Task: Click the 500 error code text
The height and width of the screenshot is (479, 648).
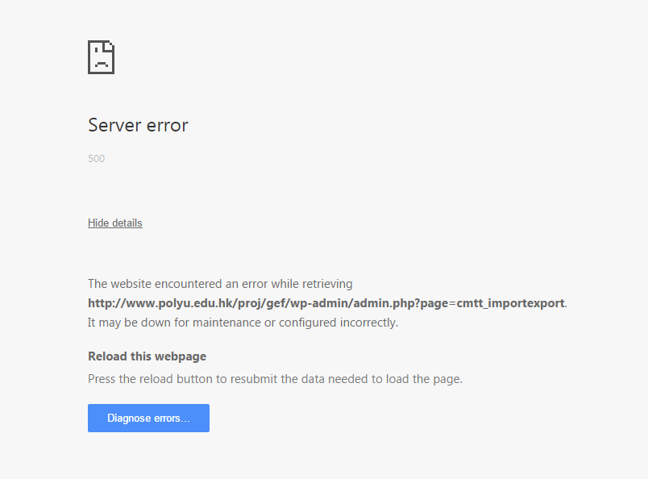Action: [x=96, y=159]
